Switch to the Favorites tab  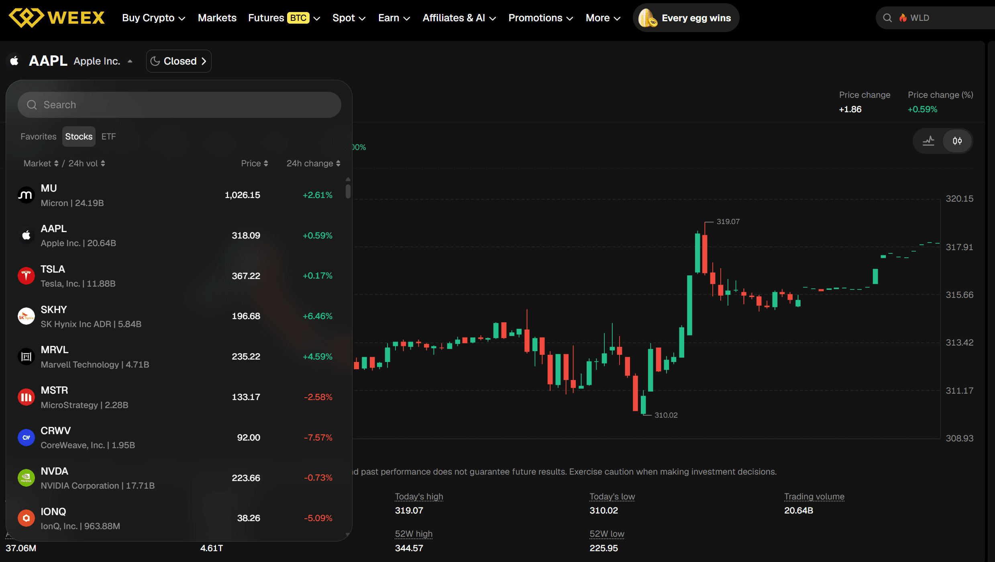click(39, 137)
